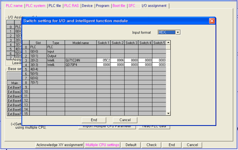Click QJ71C24N model name cell

81,60
